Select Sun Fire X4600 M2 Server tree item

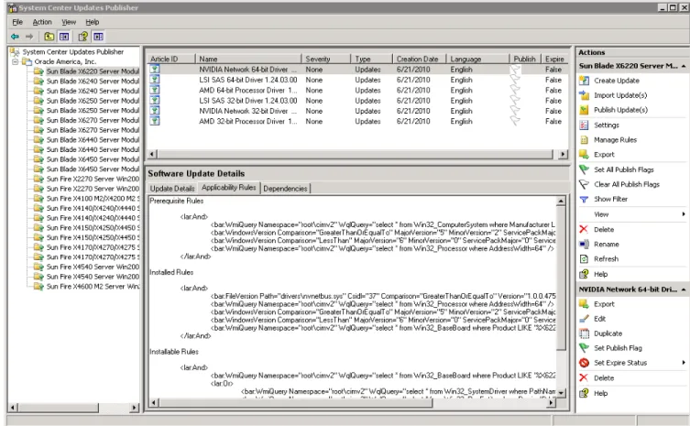(93, 287)
